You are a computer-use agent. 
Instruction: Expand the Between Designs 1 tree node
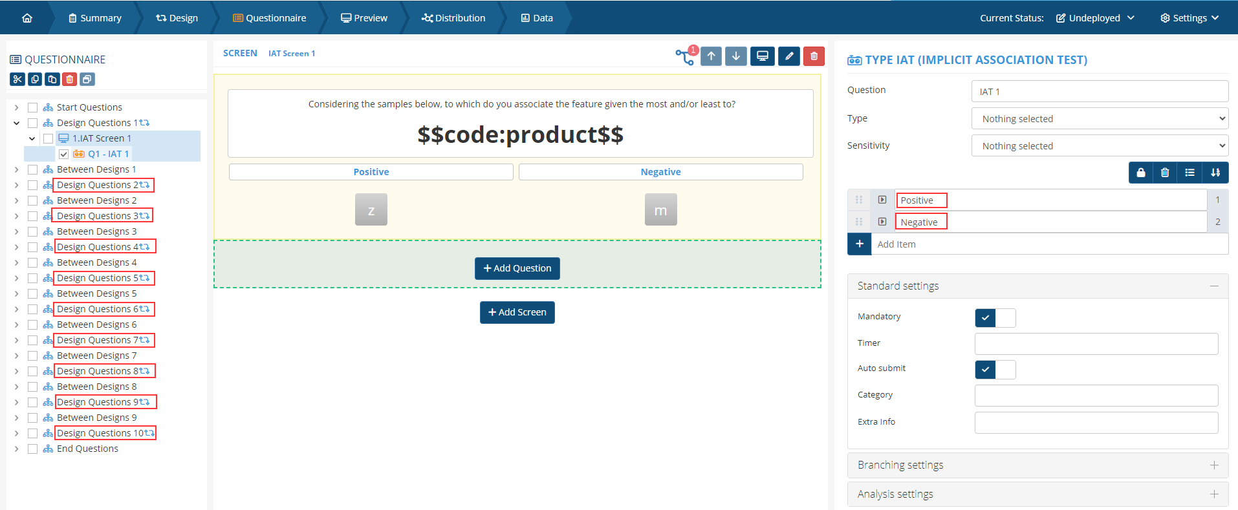(16, 169)
